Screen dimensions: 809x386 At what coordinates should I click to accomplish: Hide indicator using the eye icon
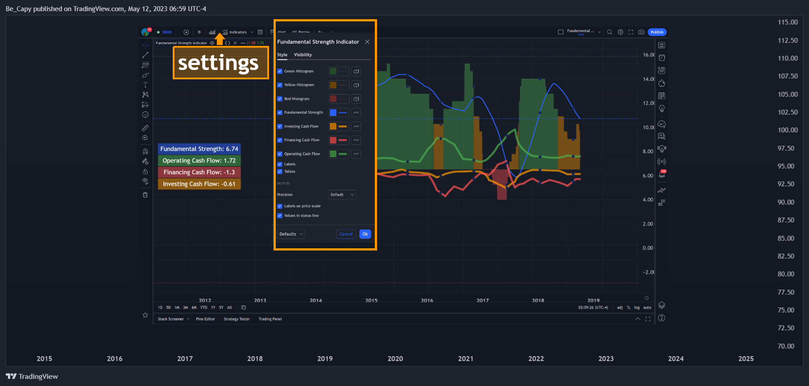pos(212,43)
